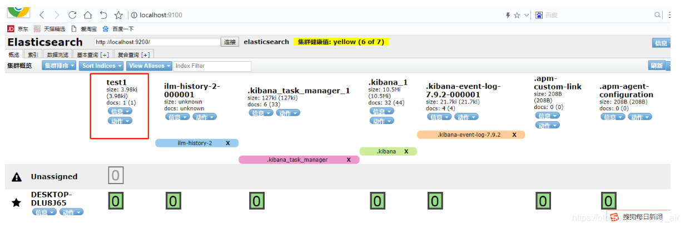The width and height of the screenshot is (685, 228).
Task: Open .apm-agent-configuration 动作 dropdown
Action: 640,117
